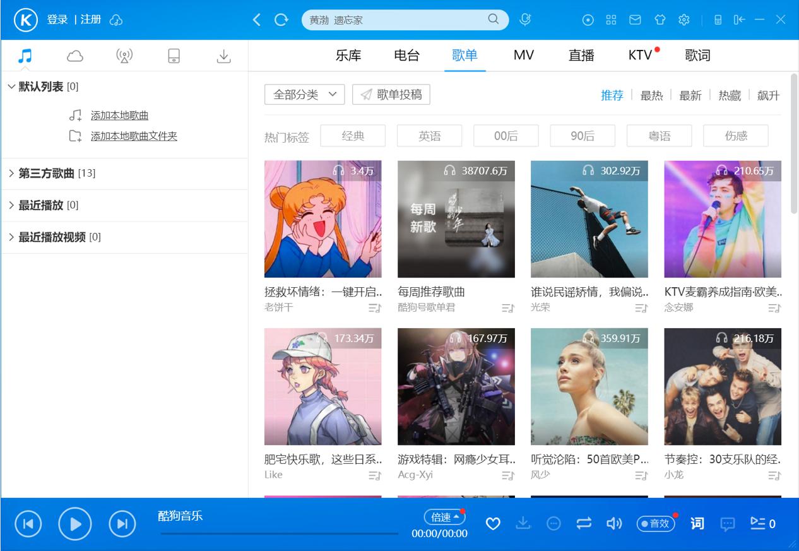Open the cloud music tab in sidebar
The width and height of the screenshot is (799, 551).
[x=75, y=56]
